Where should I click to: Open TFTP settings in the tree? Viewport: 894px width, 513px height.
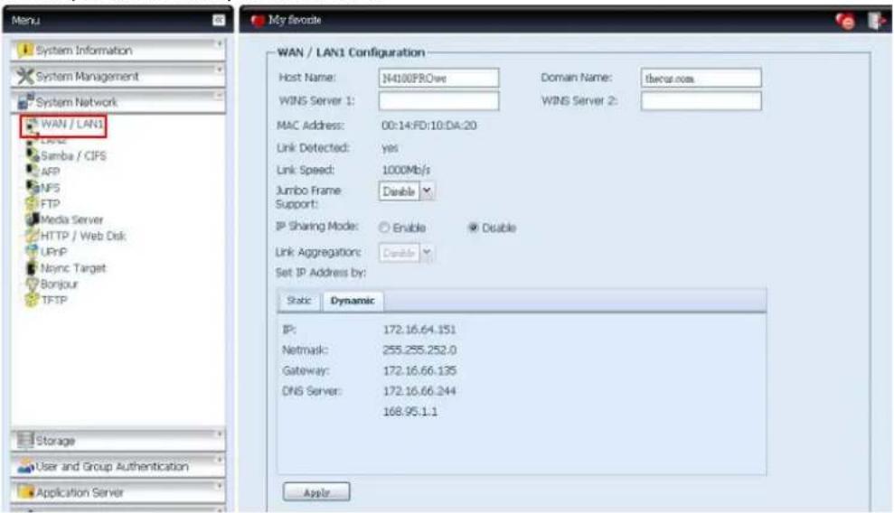tap(54, 300)
